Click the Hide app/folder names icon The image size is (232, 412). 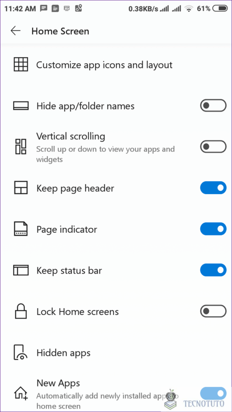[21, 106]
